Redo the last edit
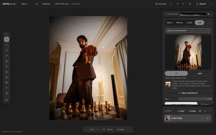The height and width of the screenshot is (135, 216). tap(183, 4)
